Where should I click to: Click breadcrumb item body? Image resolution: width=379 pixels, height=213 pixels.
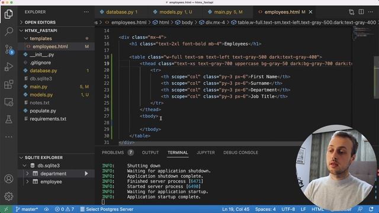(184, 22)
